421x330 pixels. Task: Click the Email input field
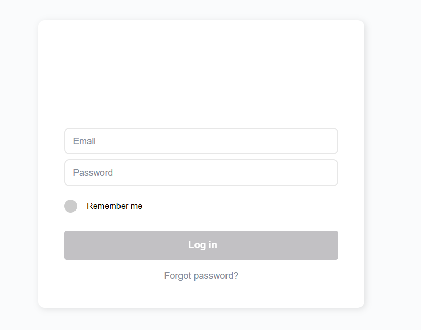click(201, 141)
